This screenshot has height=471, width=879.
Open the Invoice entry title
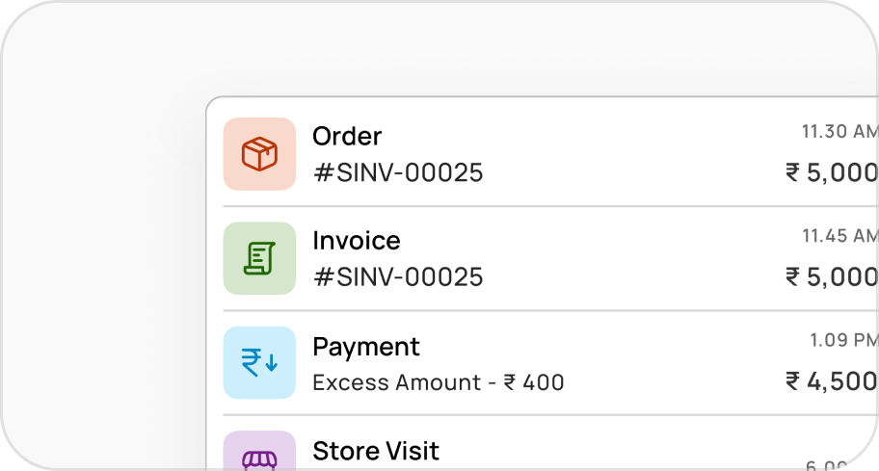(x=356, y=241)
